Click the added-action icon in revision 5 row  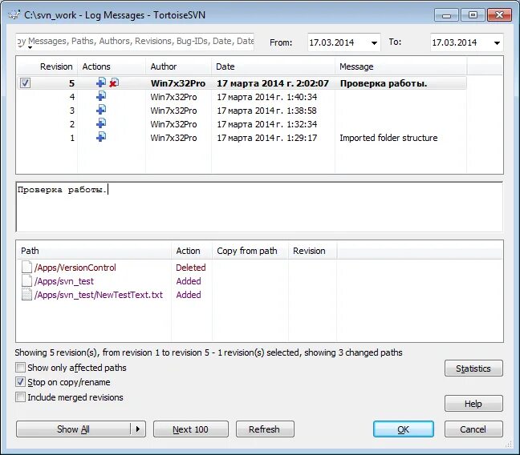tap(101, 83)
